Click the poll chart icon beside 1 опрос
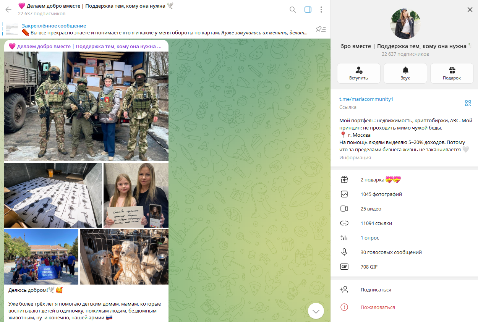478x322 pixels. [344, 238]
